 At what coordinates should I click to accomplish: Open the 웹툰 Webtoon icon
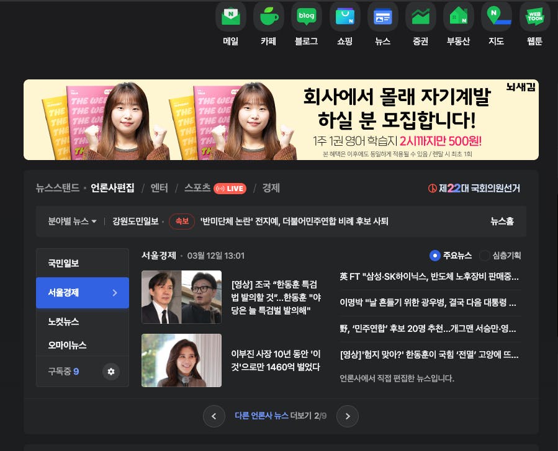534,16
